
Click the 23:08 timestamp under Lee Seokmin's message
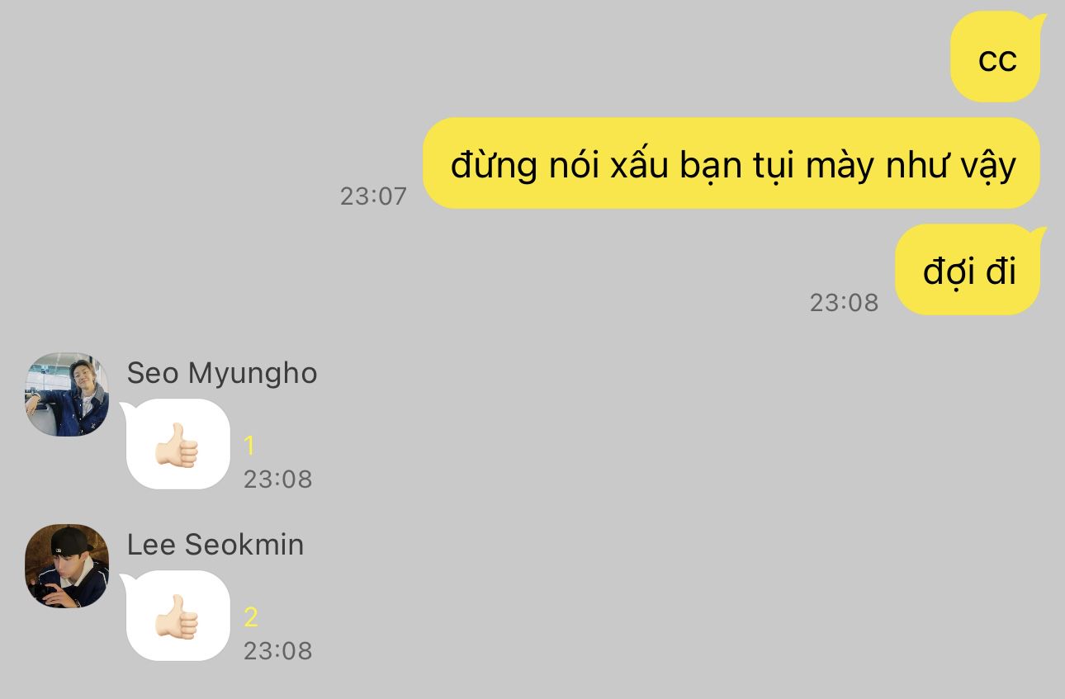click(278, 651)
